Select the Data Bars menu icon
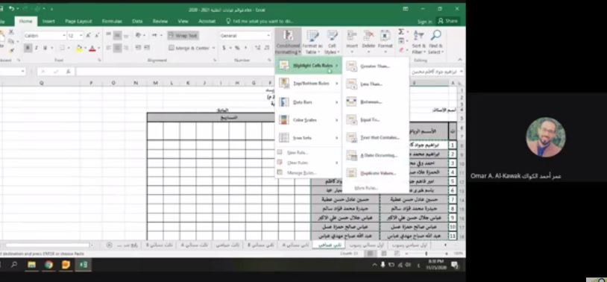607x282 pixels. tap(284, 102)
